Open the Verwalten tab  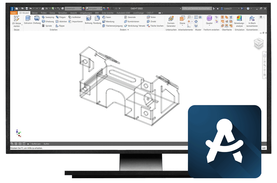(x=63, y=13)
